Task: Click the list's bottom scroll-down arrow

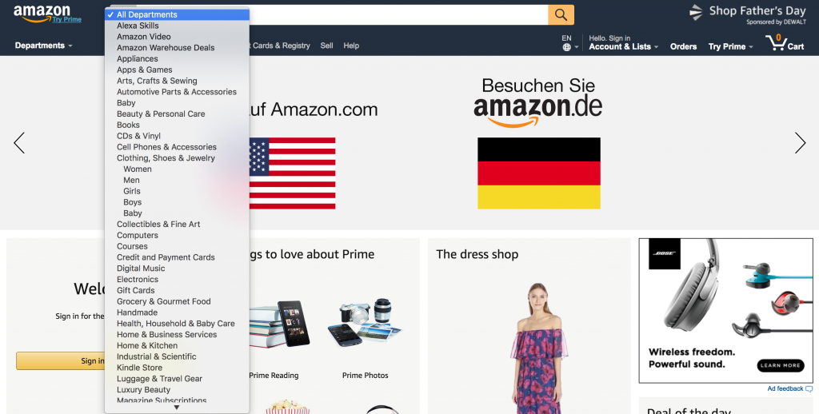Action: [x=177, y=408]
